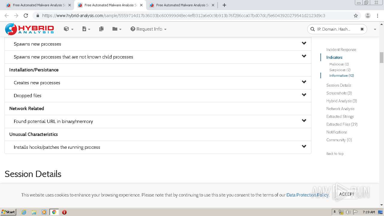
Task: Click the scrollbar down arrow
Action: click(382, 205)
